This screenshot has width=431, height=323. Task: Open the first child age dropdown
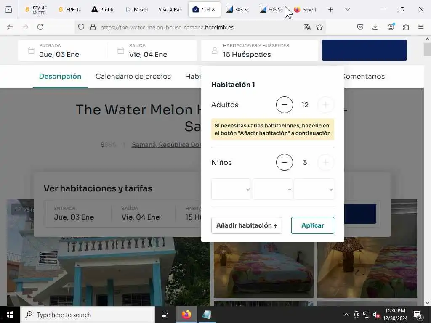231,189
